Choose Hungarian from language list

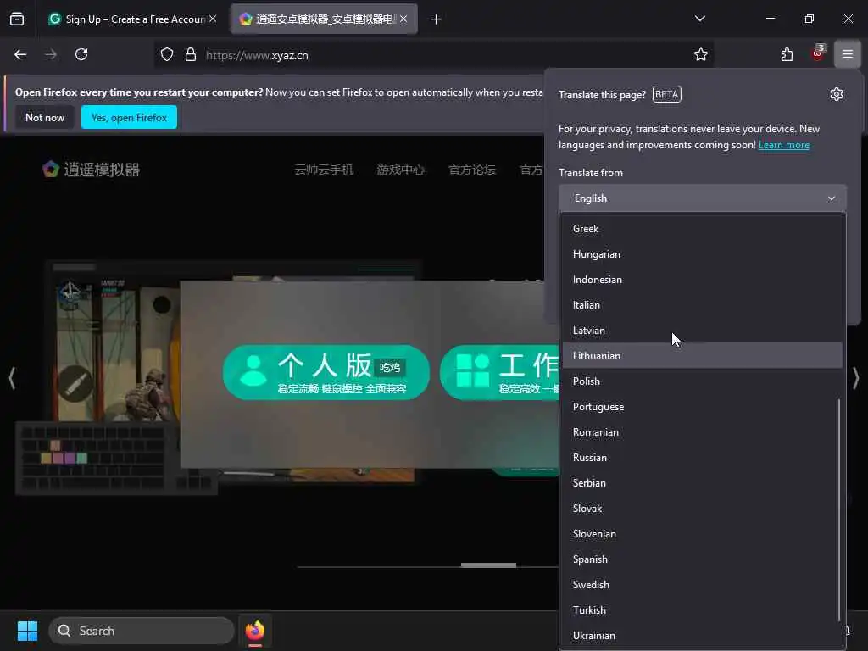coord(703,254)
